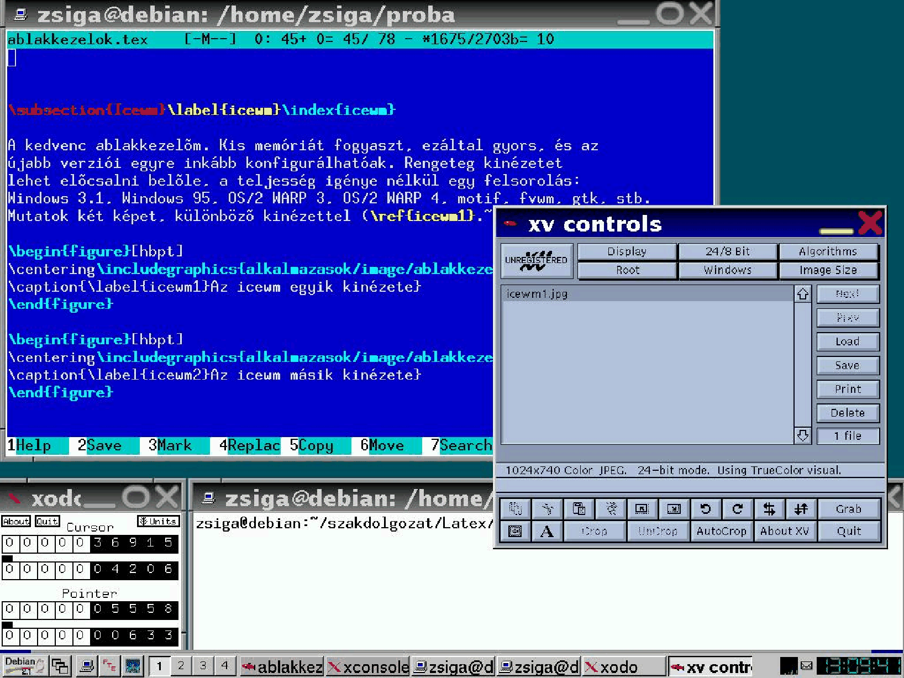Open the 24/8 Bit menu in xv
This screenshot has width=904, height=678.
tap(727, 251)
